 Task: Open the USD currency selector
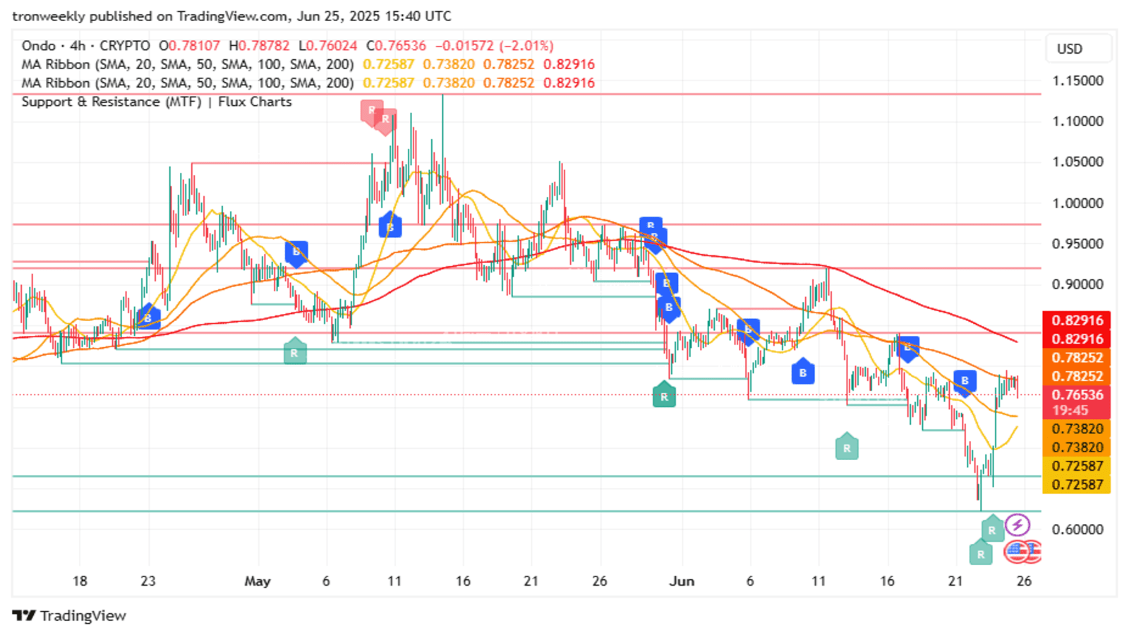pos(1078,49)
